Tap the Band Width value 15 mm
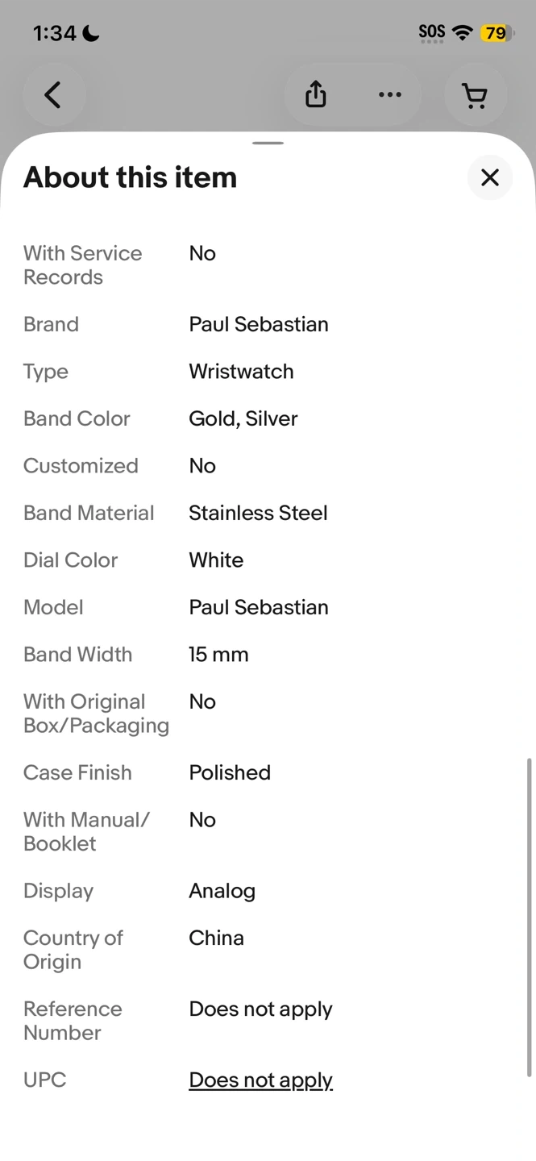 point(218,654)
